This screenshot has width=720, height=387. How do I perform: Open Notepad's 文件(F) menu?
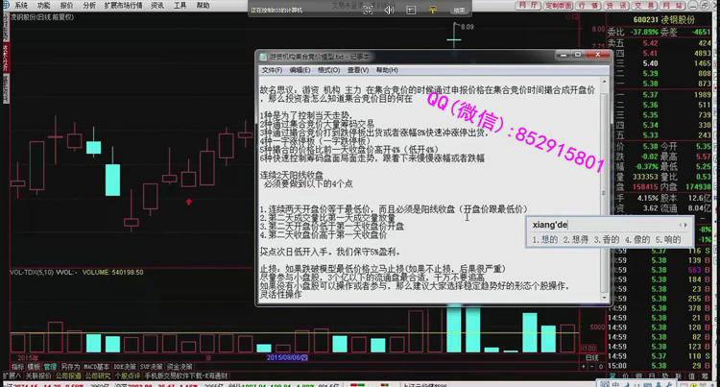272,70
